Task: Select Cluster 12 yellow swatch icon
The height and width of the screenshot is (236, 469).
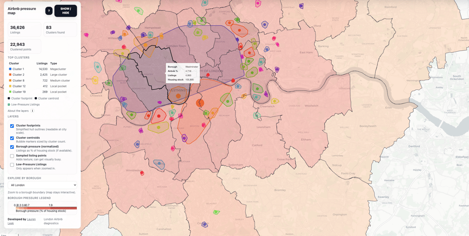Action: click(10, 86)
